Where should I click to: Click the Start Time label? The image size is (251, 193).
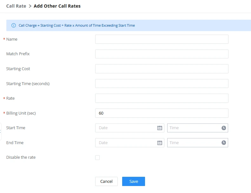pos(16,128)
